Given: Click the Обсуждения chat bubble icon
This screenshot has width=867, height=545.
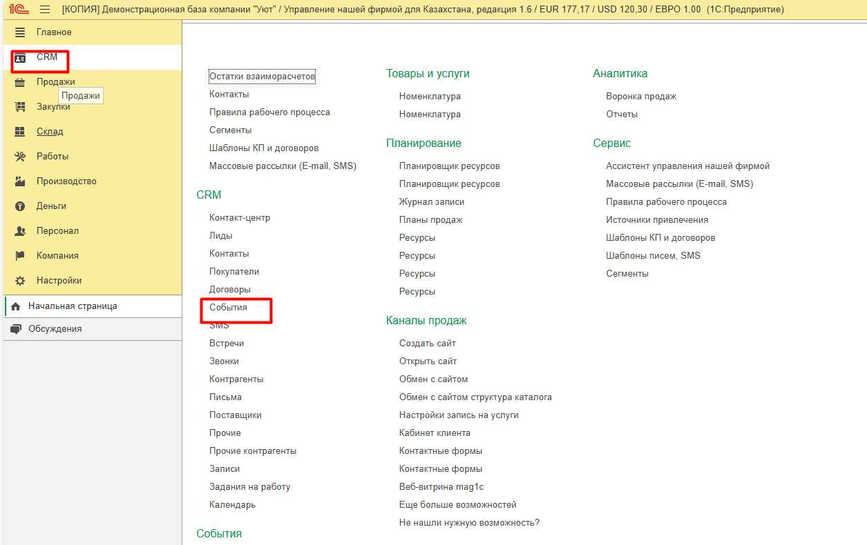Looking at the screenshot, I should [16, 329].
